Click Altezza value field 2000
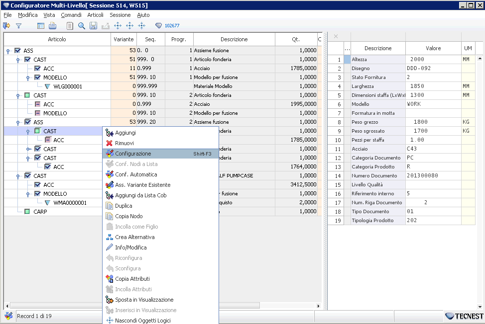 433,59
